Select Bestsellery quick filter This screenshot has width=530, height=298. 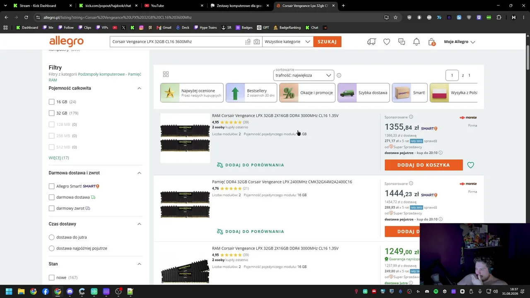251,93
